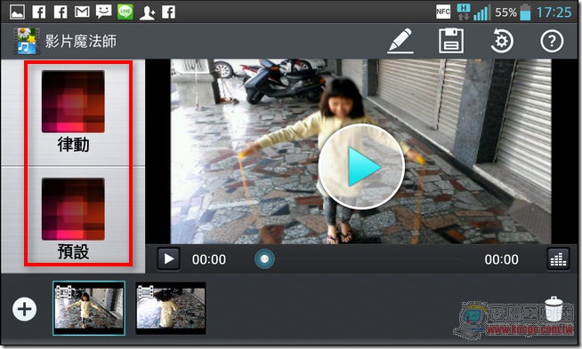Select the first clip thumbnail of girl facing camera
Screen dimensions: 582x349
89,308
